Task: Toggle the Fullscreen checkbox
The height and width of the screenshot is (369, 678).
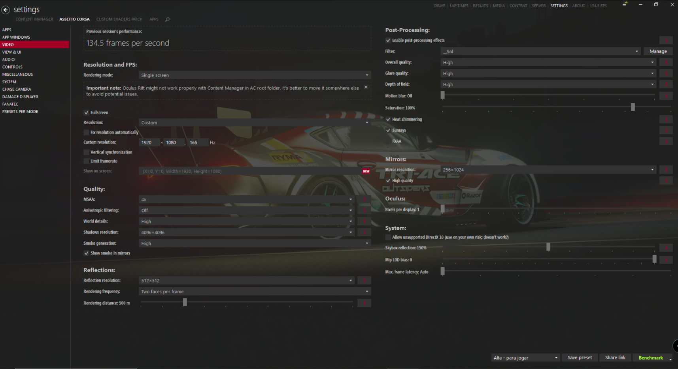Action: 86,112
